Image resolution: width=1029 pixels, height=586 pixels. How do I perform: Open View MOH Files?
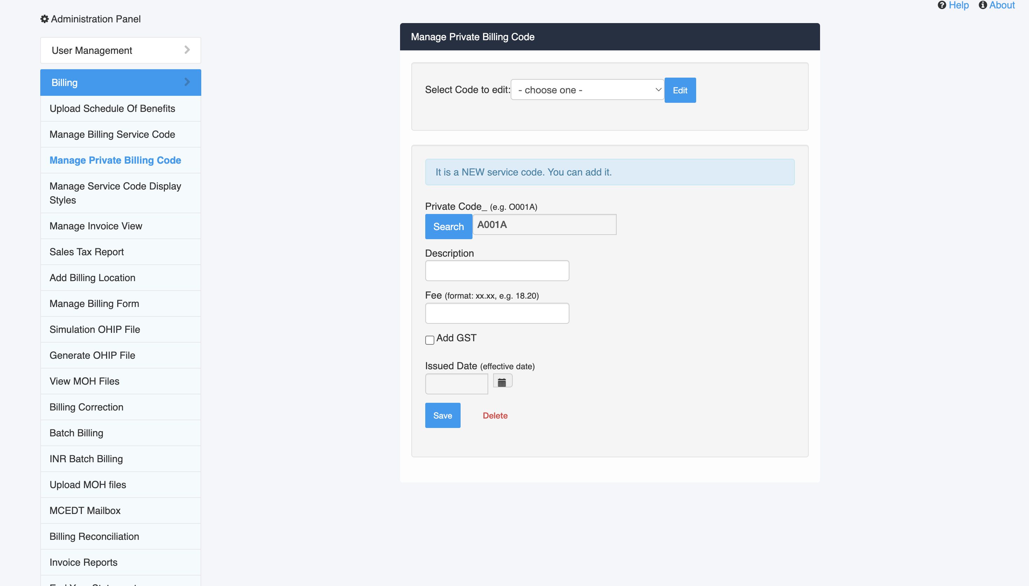tap(120, 381)
